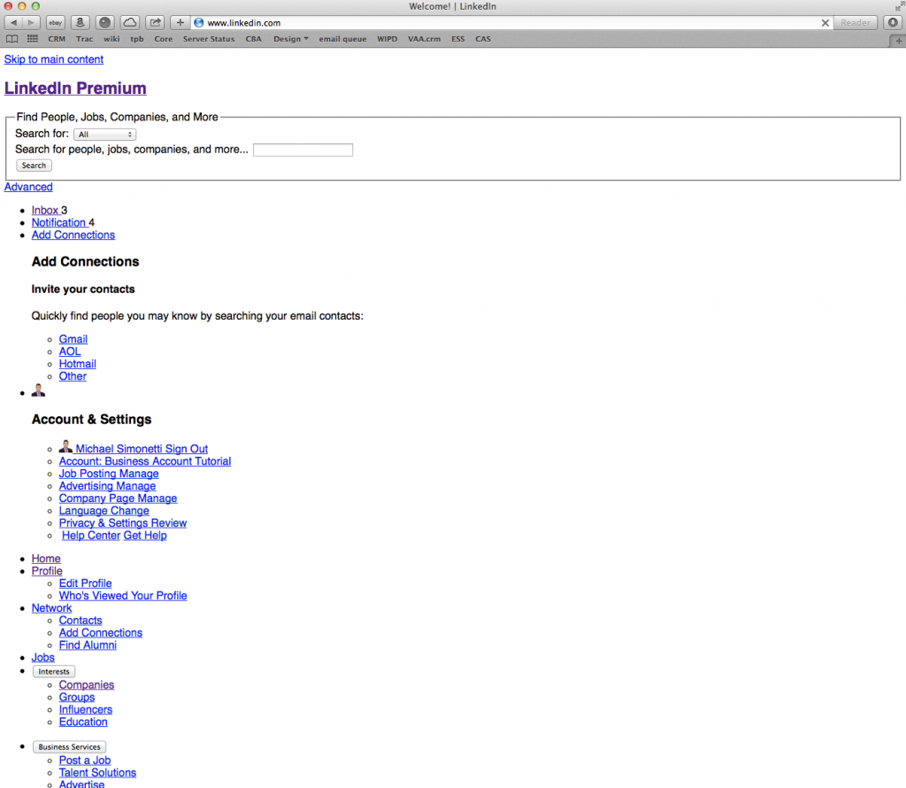Screen dimensions: 906x788
Task: Click the Share toolbar icon
Action: click(x=155, y=22)
